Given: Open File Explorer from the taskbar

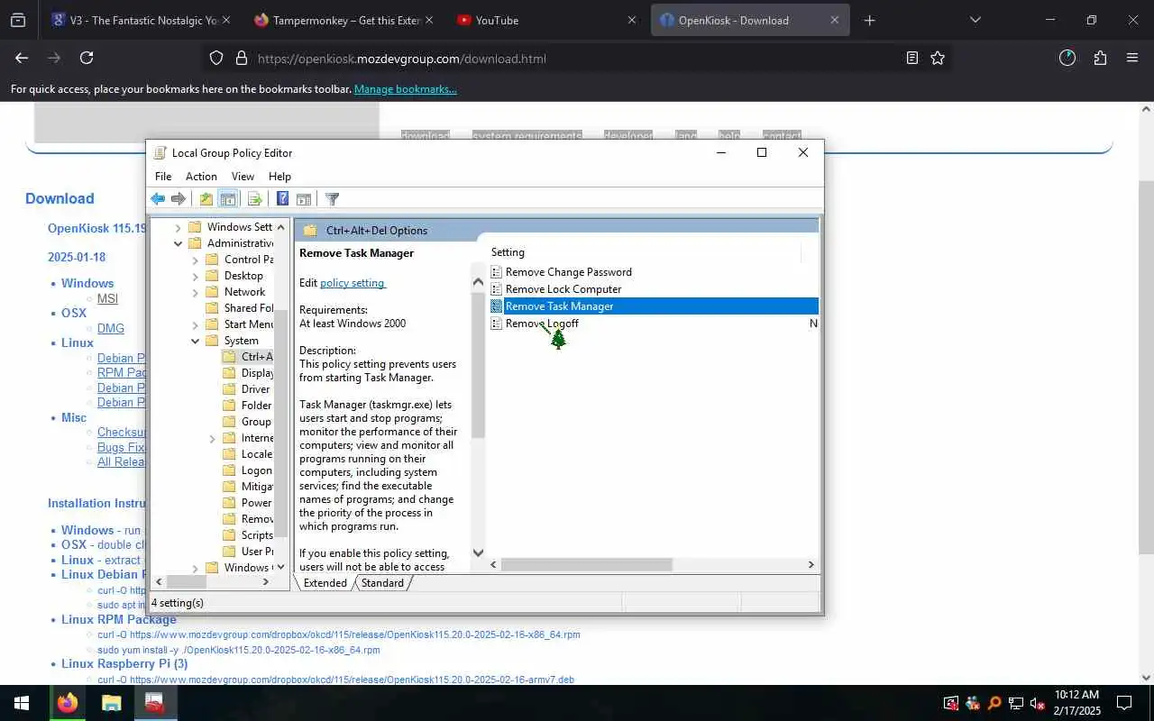Looking at the screenshot, I should tap(111, 703).
